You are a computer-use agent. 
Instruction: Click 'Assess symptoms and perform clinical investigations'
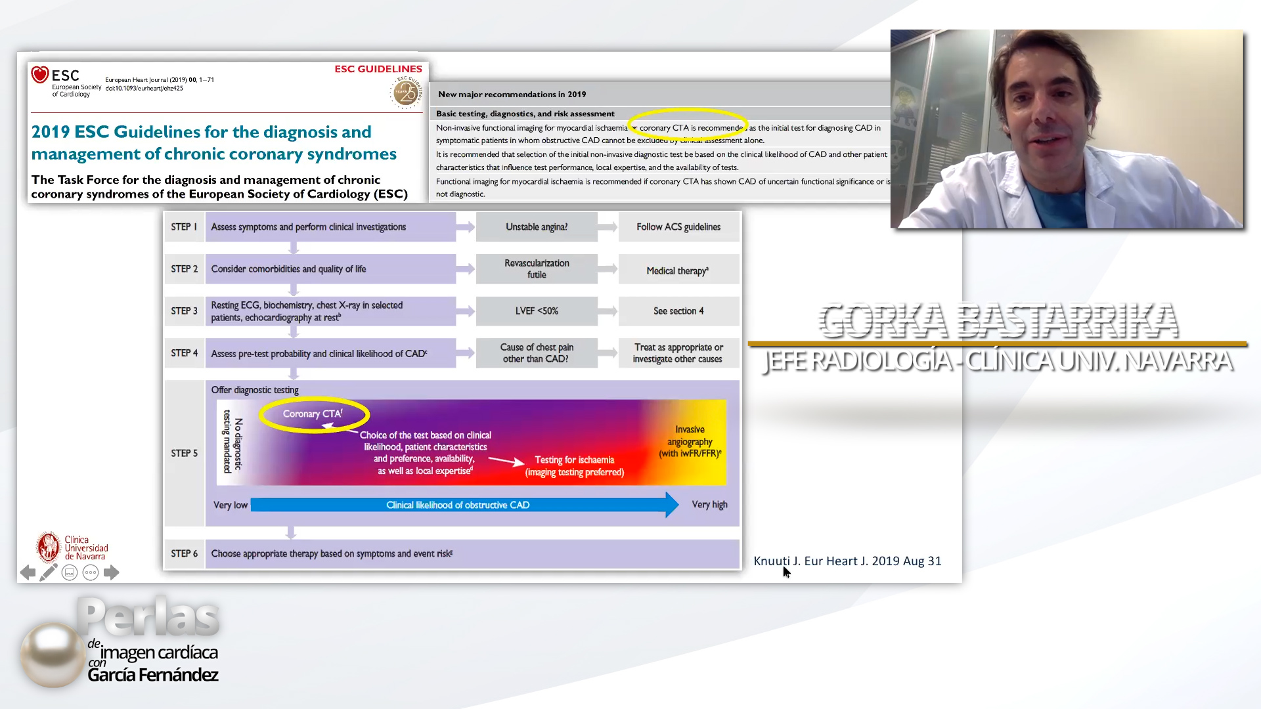(x=330, y=226)
